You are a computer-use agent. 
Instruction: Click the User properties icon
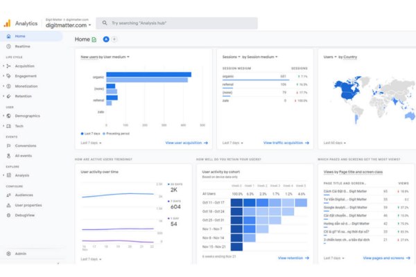pyautogui.click(x=8, y=205)
